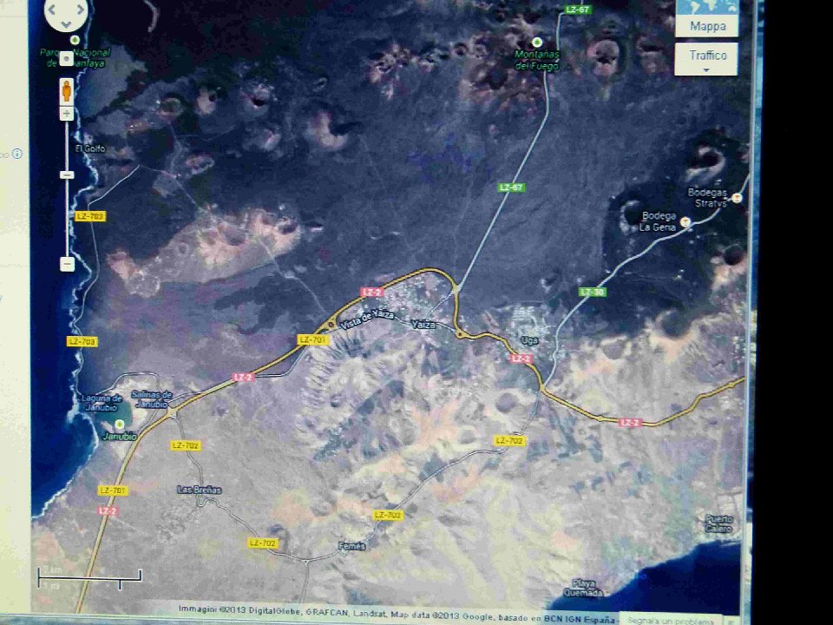Zoom in with the plus button
This screenshot has height=625, width=833.
tap(67, 113)
